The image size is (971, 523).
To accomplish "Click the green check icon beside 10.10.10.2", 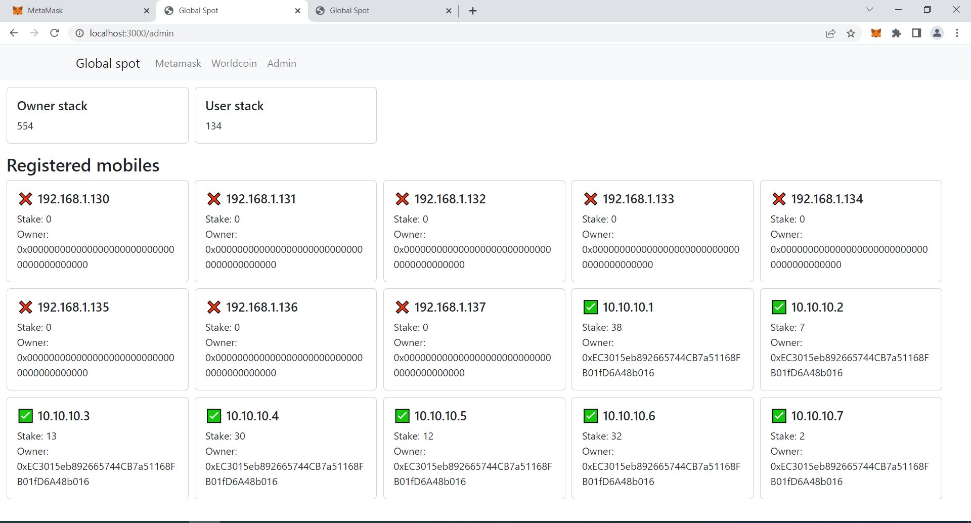I will coord(779,307).
